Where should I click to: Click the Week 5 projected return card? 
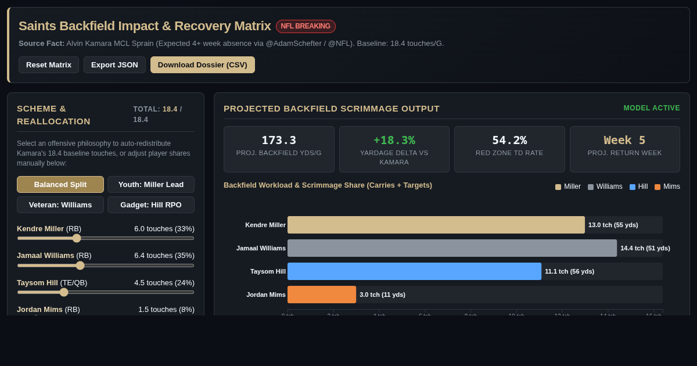pyautogui.click(x=625, y=149)
